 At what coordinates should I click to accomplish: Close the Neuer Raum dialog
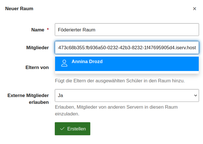click(194, 9)
